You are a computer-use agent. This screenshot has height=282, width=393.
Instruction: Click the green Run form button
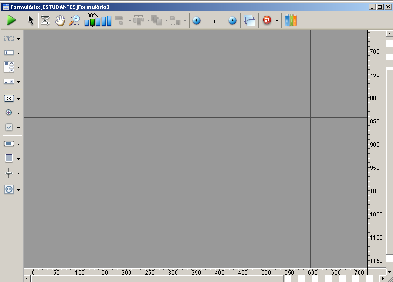point(12,20)
